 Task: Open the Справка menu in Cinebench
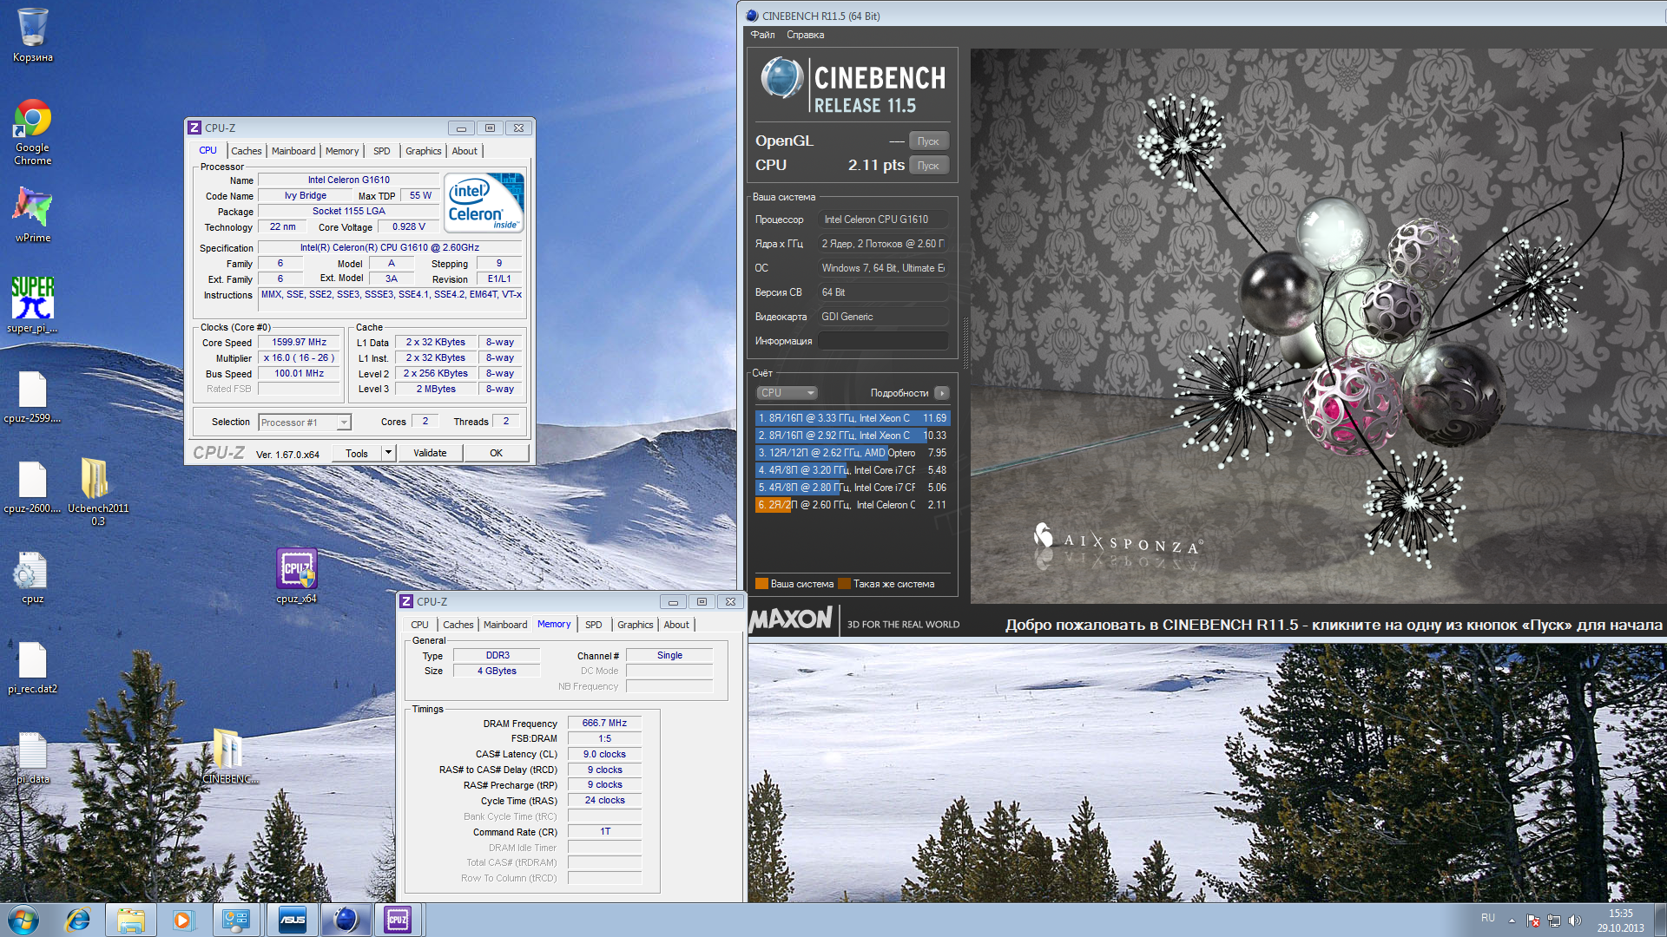pyautogui.click(x=806, y=35)
